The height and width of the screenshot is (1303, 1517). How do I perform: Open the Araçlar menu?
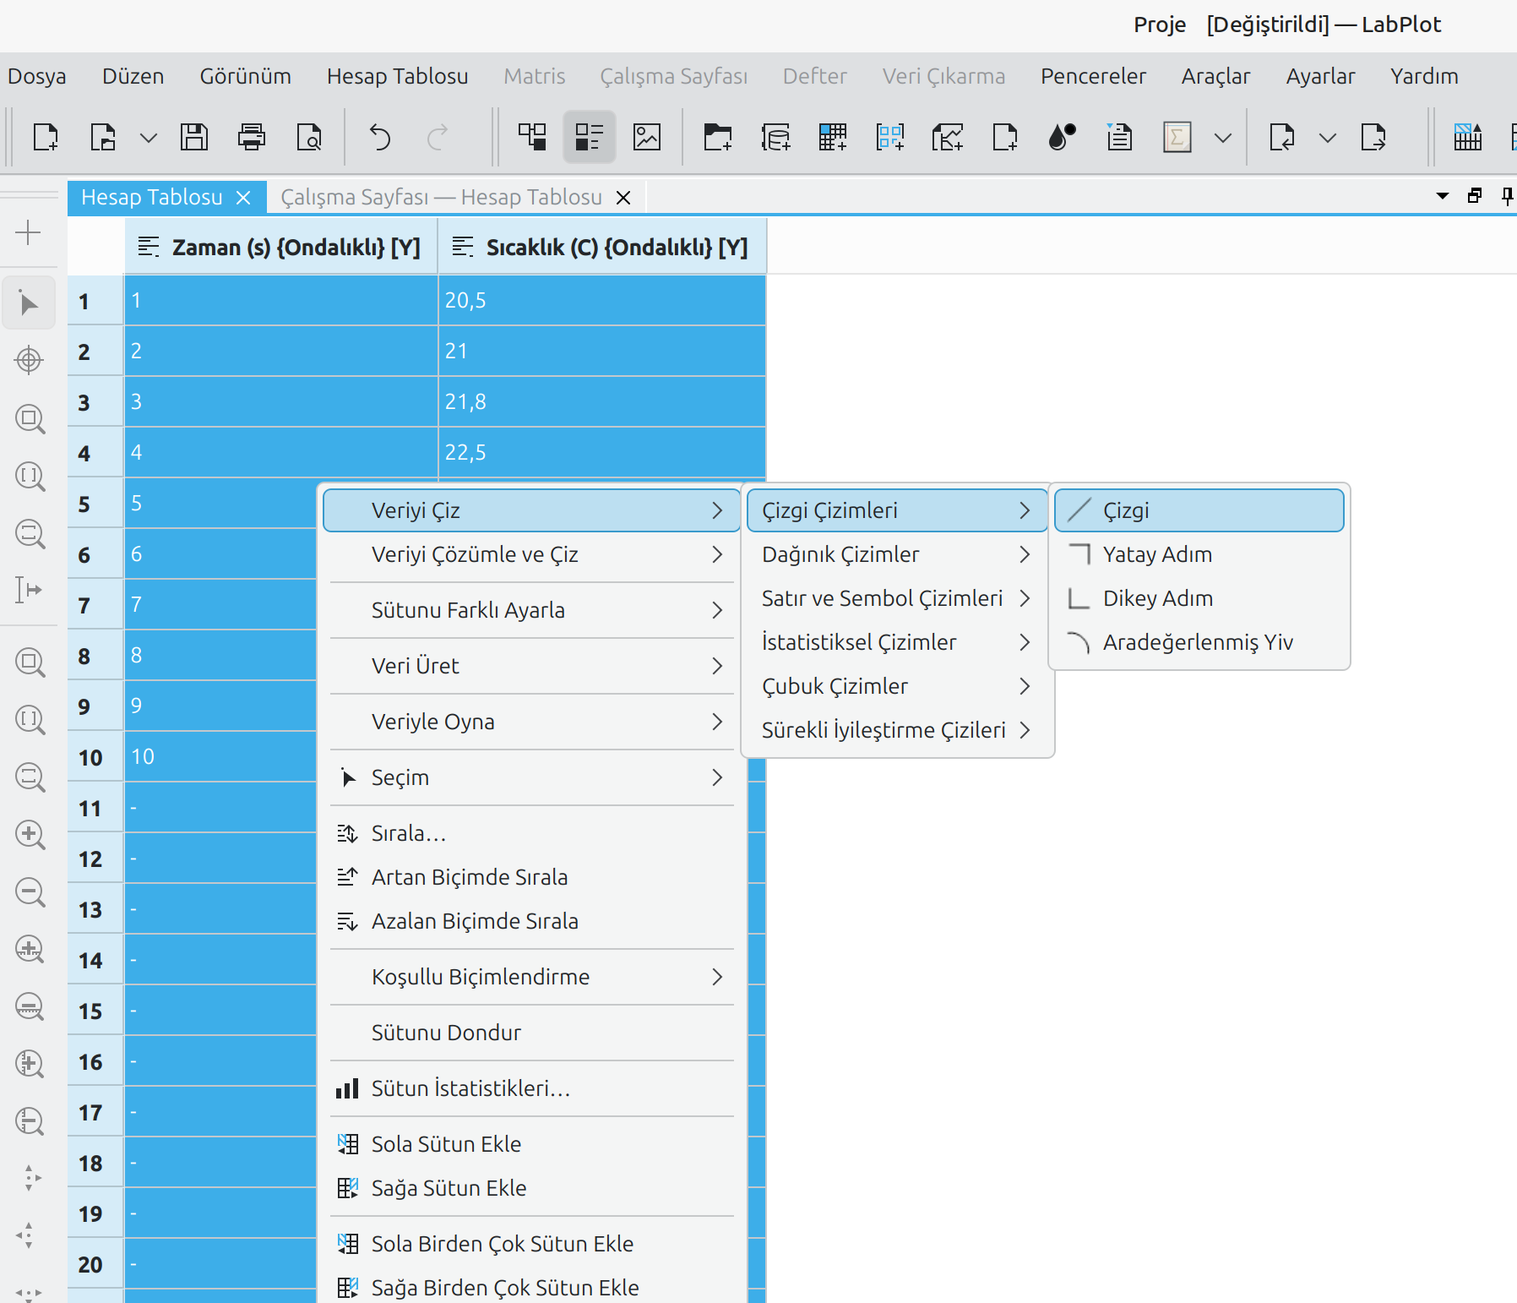[x=1215, y=76]
